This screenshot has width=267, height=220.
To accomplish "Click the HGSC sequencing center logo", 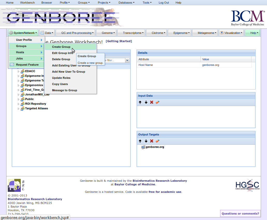I will (247, 185).
